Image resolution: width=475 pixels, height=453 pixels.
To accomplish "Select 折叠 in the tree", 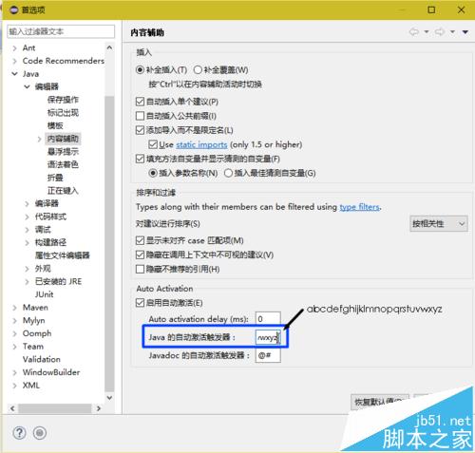I will 55,178.
